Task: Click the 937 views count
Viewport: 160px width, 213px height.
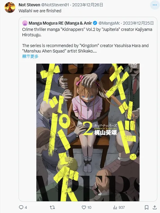Action: coord(122,207)
